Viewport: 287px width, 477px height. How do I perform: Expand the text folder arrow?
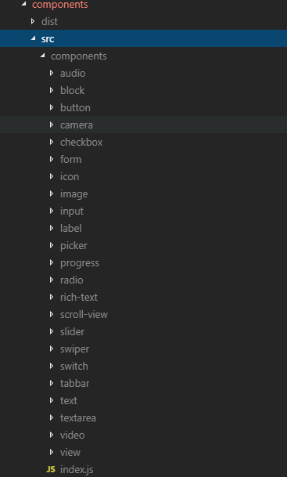coord(52,401)
